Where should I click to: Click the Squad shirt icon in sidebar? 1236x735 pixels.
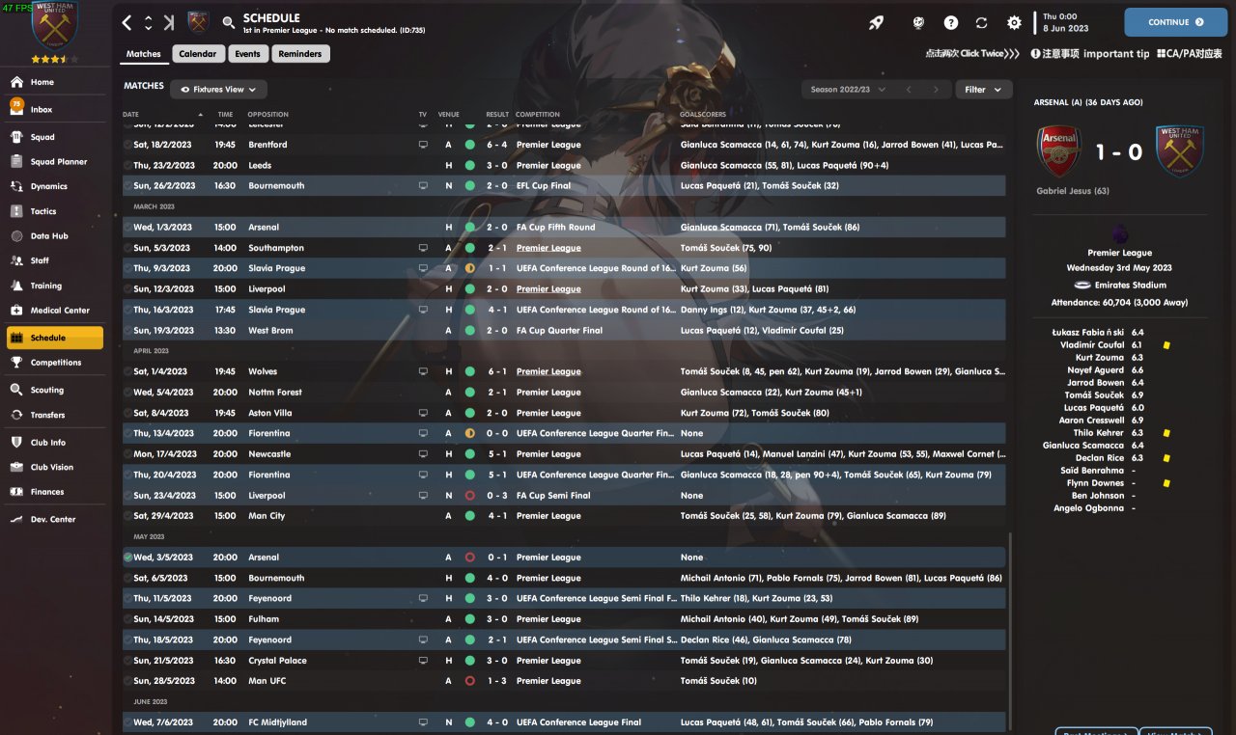pos(16,137)
